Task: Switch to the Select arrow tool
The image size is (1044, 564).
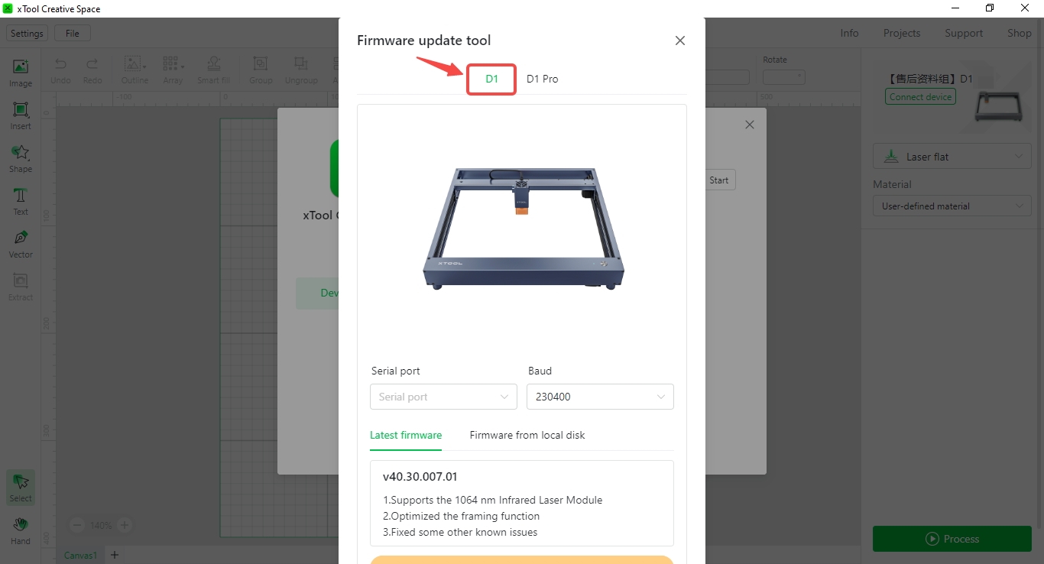Action: (x=21, y=487)
